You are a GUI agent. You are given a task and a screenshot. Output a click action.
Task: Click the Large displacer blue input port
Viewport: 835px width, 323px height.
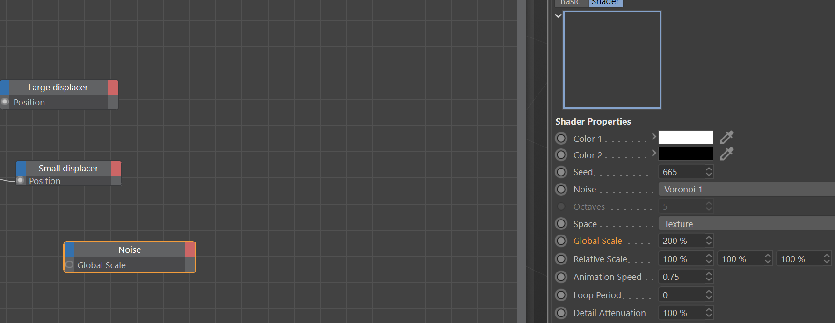[5, 87]
